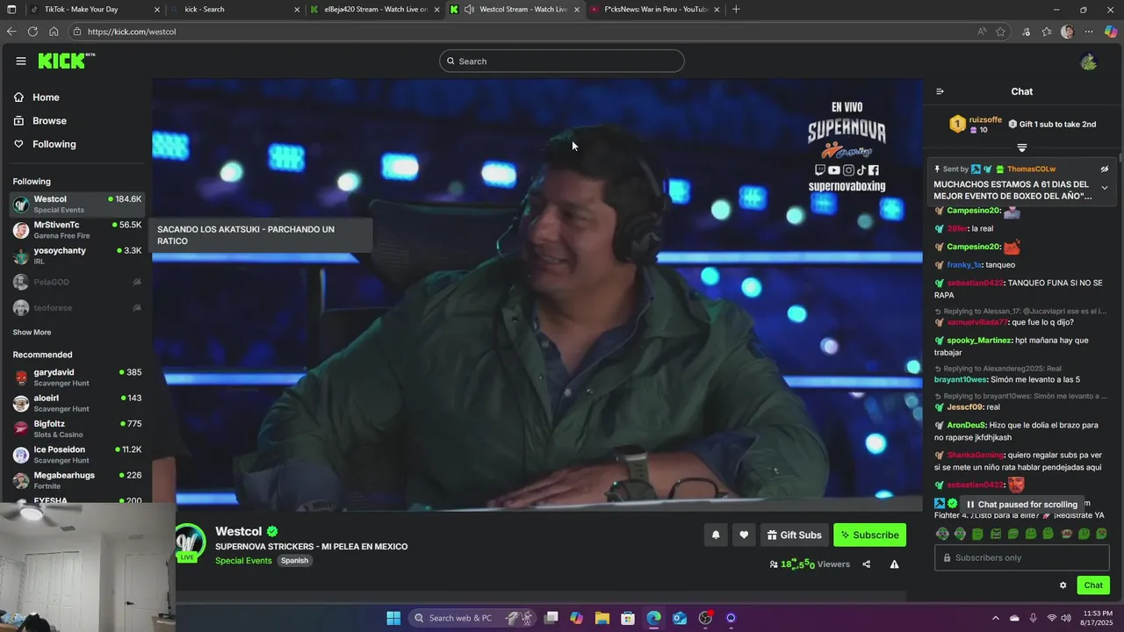Expand the pinned message chevron
The image size is (1124, 632).
pyautogui.click(x=1105, y=188)
